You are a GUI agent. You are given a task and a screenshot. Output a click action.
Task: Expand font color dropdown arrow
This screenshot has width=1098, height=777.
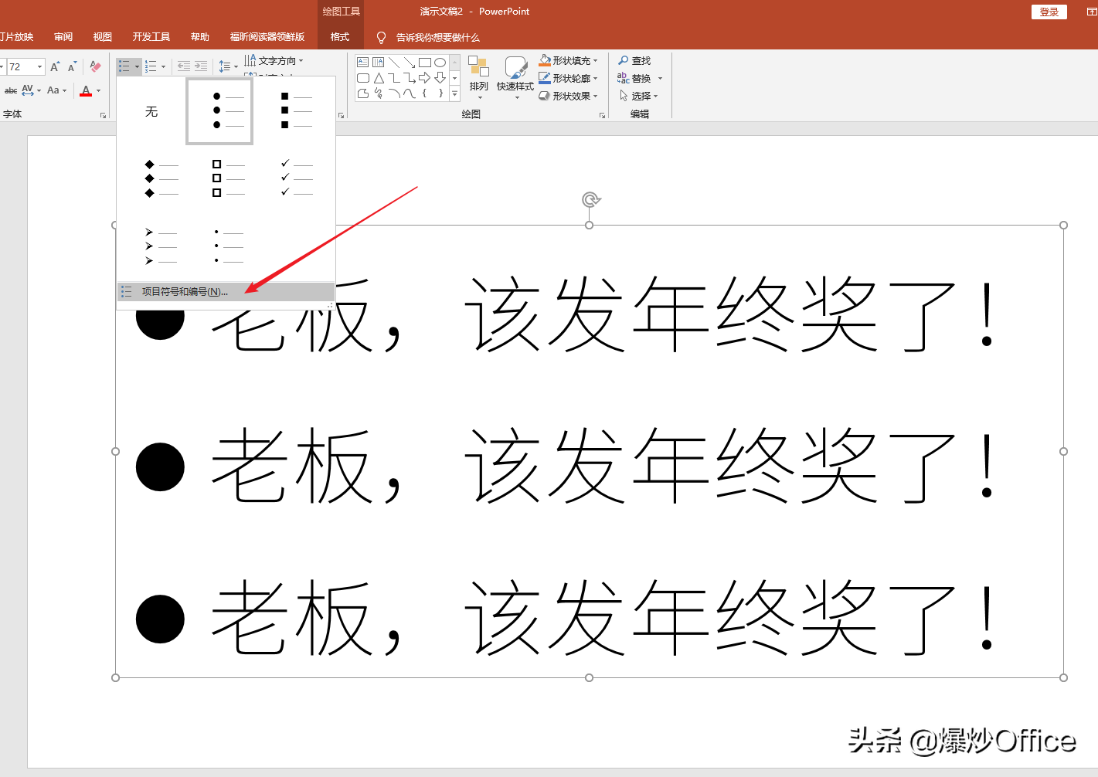point(99,90)
